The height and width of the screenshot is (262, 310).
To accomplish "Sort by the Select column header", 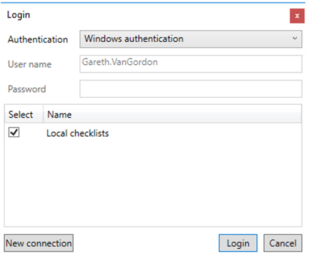I will pos(21,114).
